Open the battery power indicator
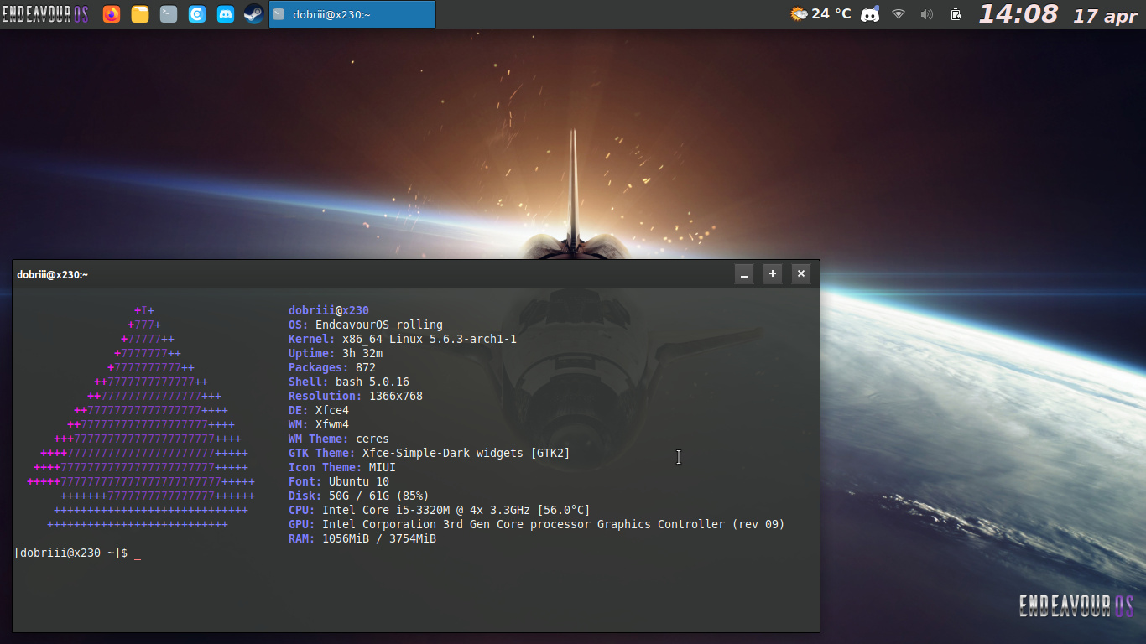Screen dimensions: 1146x644 click(956, 14)
